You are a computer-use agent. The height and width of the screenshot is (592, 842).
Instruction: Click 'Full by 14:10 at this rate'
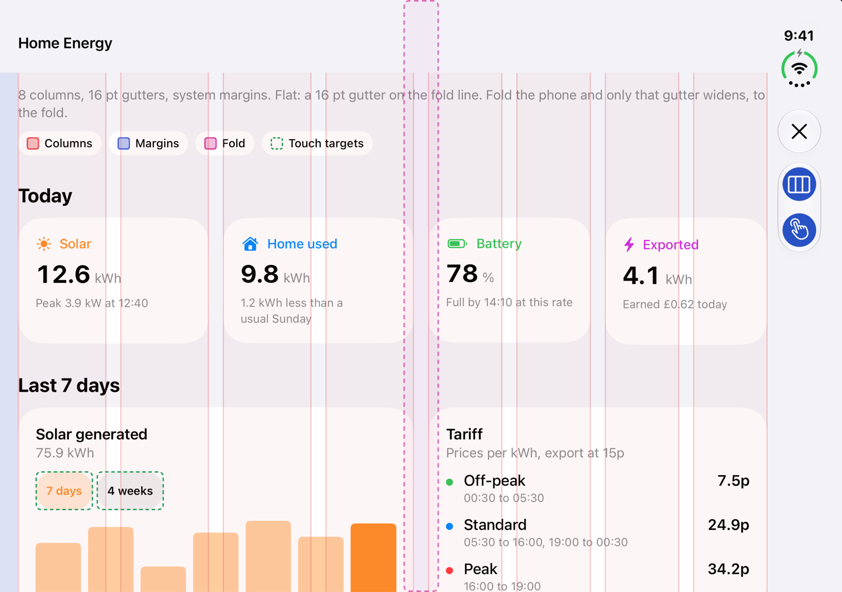coord(509,302)
